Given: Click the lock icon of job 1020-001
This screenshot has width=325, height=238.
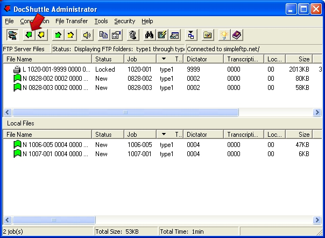Looking at the screenshot, I should coord(17,69).
